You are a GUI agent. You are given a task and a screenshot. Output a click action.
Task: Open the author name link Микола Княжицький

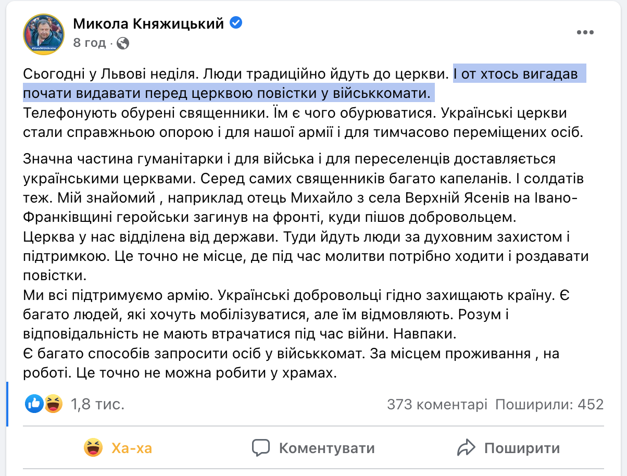tap(148, 23)
